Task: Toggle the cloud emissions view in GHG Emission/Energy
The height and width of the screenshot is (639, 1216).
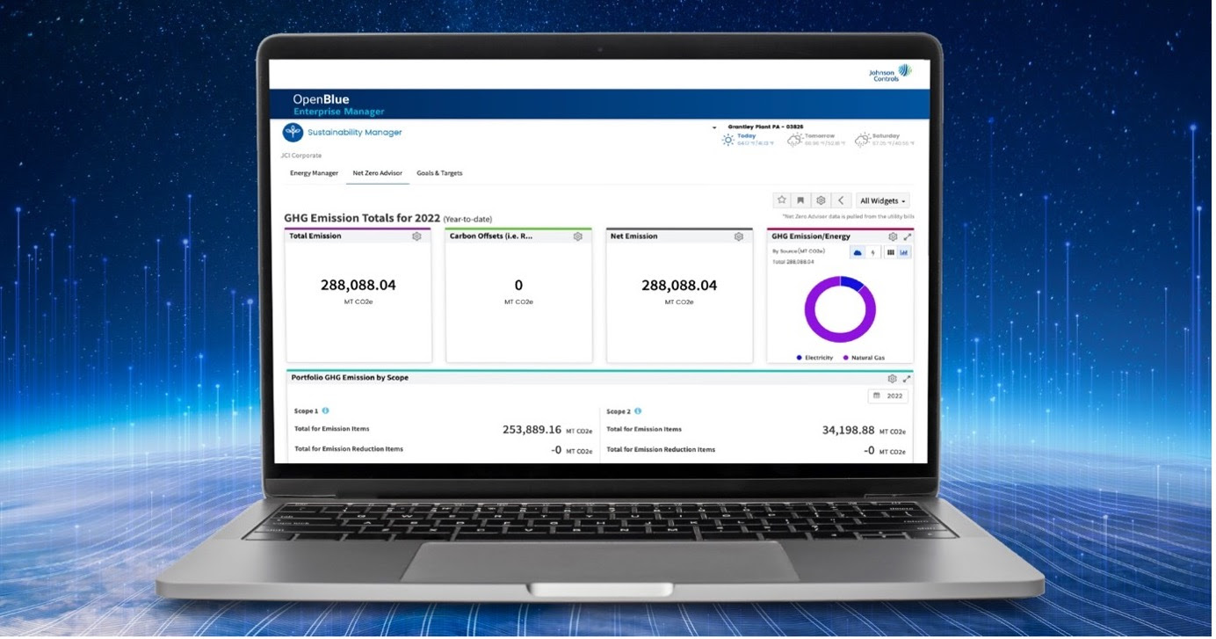Action: 858,252
